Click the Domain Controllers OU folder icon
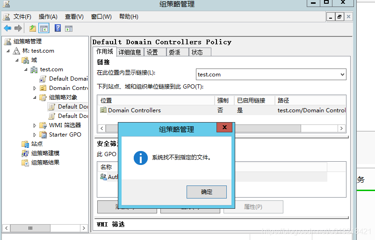375x240 pixels. [43, 88]
